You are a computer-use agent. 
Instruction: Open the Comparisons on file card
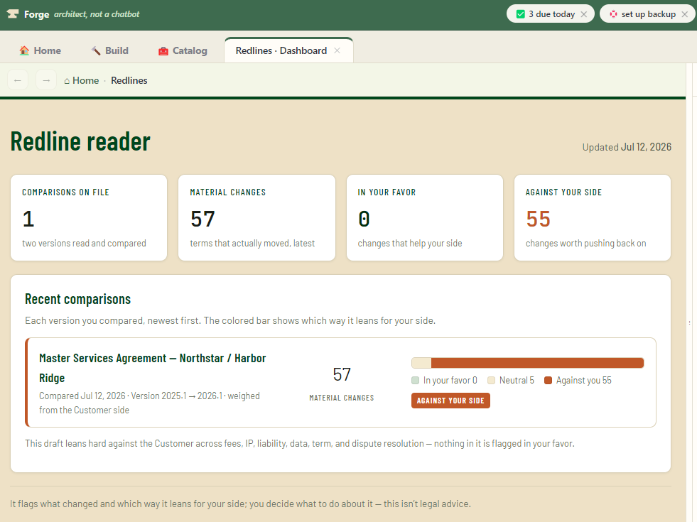point(89,218)
